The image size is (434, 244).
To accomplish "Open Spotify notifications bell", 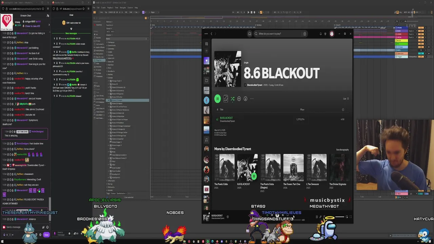I will coord(321,34).
